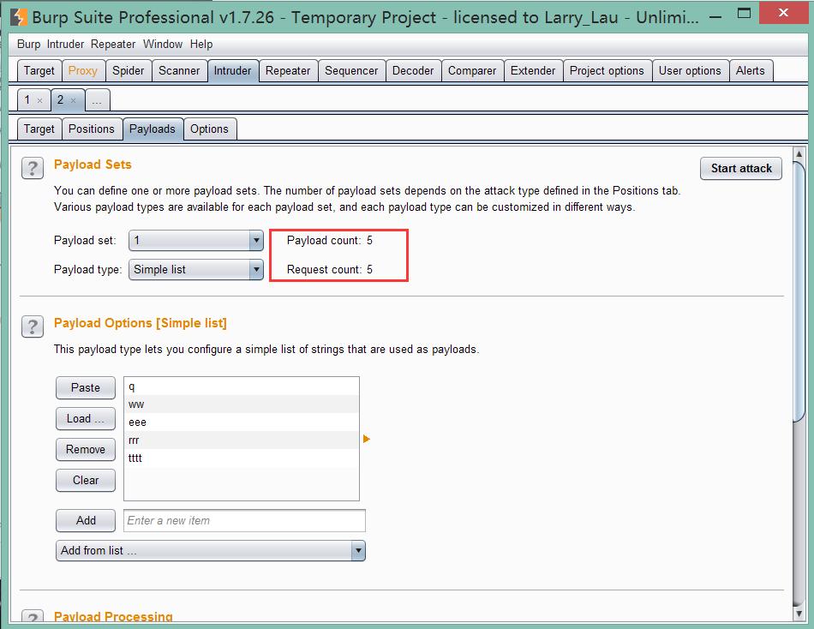Switch to the Spider tab
The height and width of the screenshot is (629, 814).
click(129, 70)
